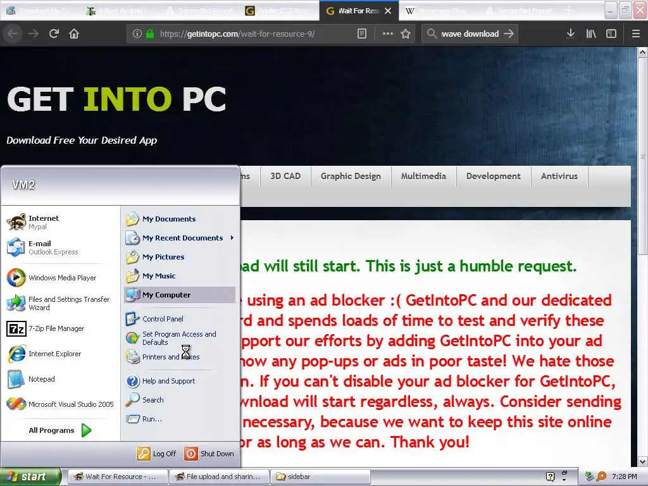Click the orange magnifier tray icon
Screen dimensions: 648x486
click(x=601, y=477)
